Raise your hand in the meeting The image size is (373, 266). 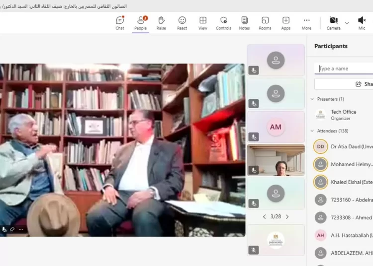coord(161,23)
